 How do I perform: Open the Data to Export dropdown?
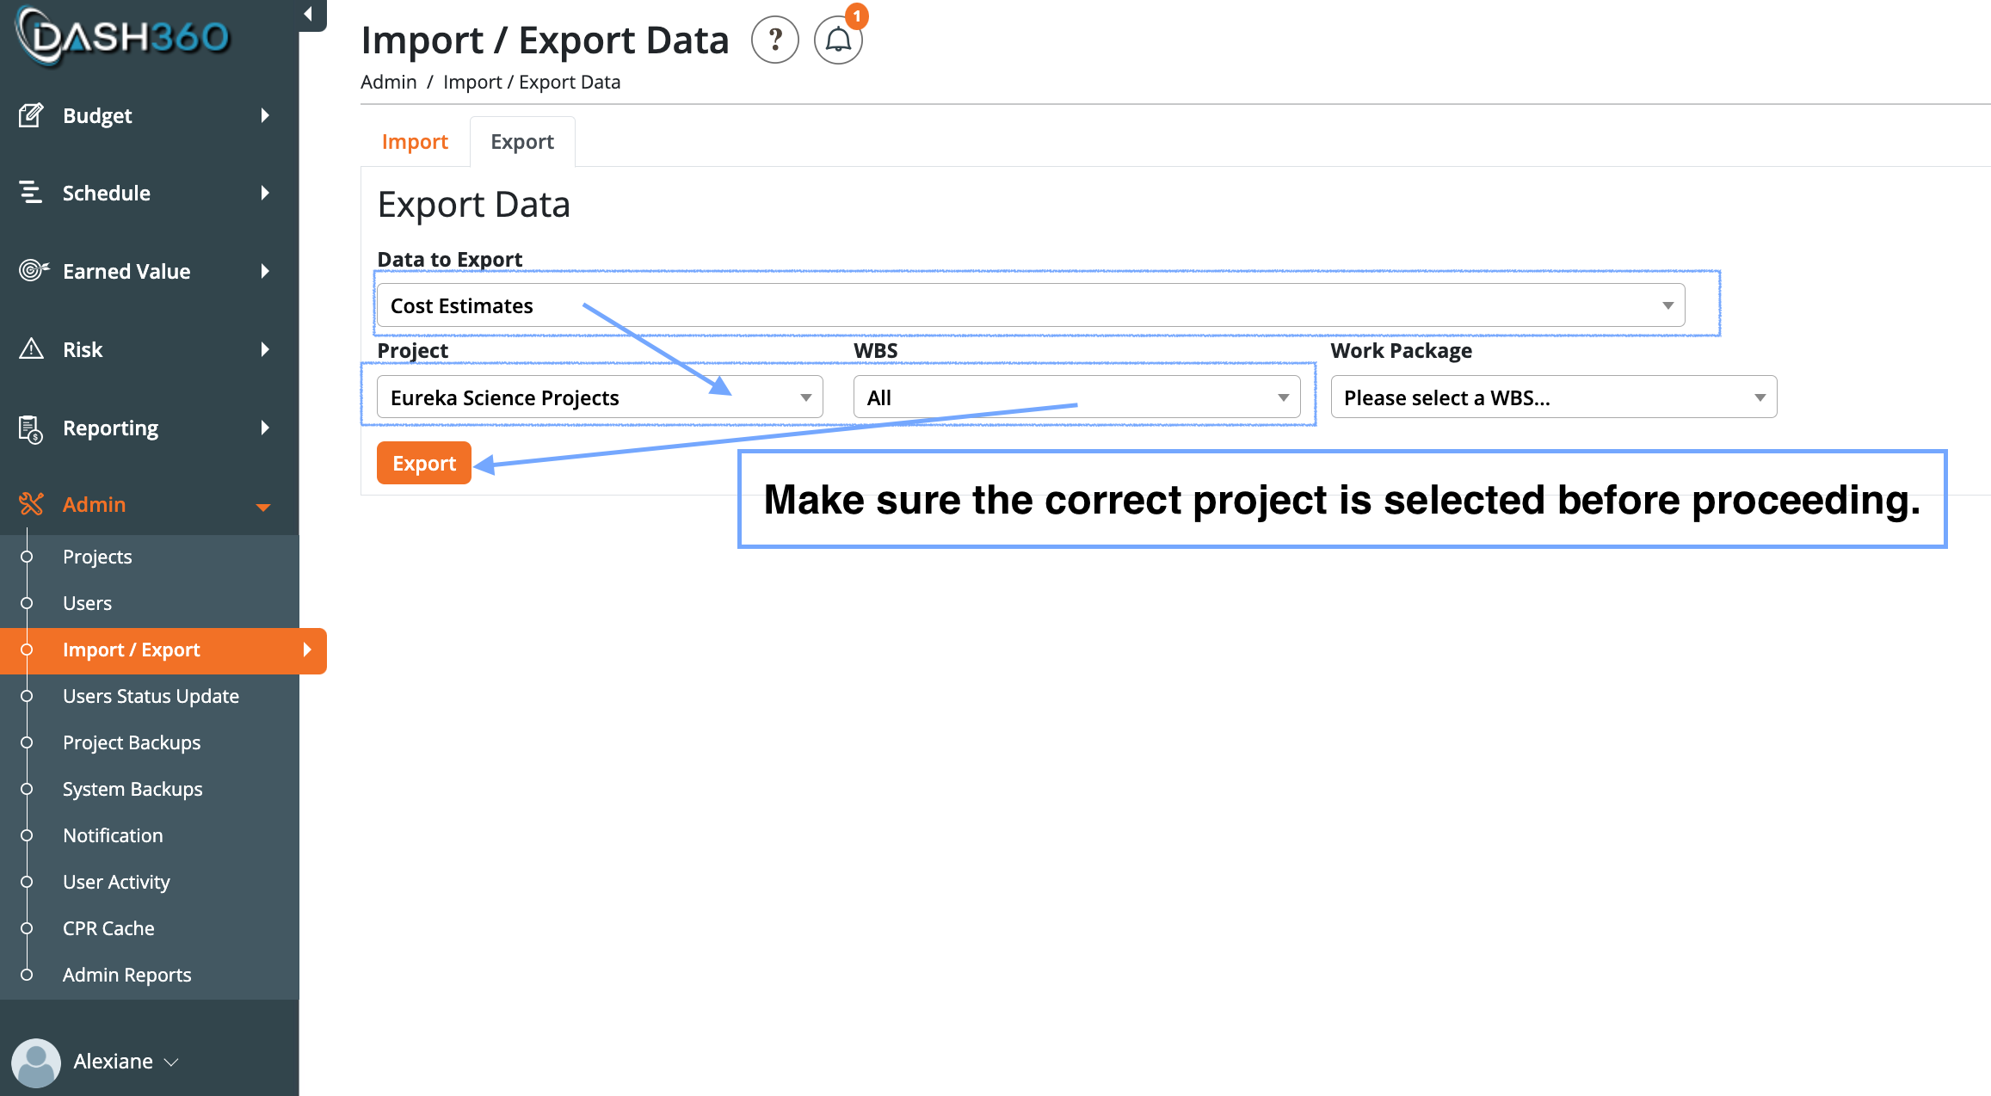[1030, 305]
